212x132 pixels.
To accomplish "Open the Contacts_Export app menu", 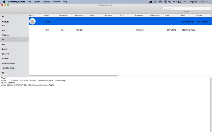I will point(16,2).
